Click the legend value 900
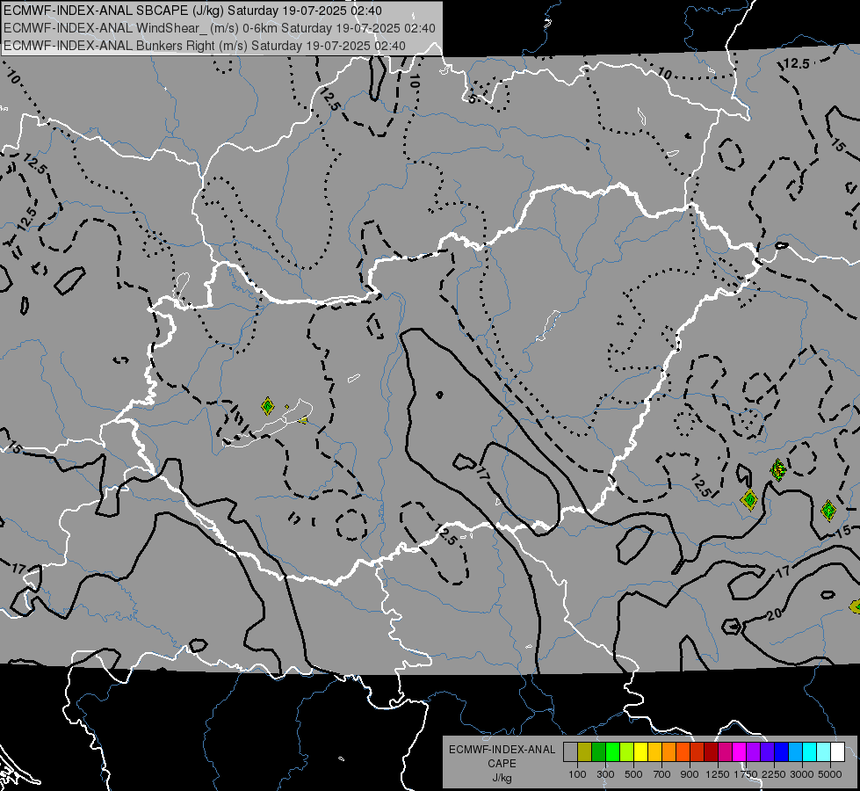This screenshot has width=860, height=791. tap(690, 774)
